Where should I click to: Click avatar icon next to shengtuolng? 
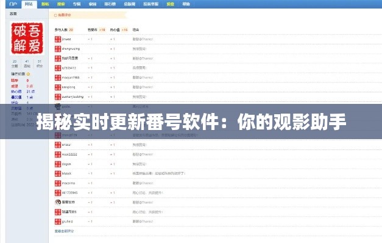click(58, 49)
